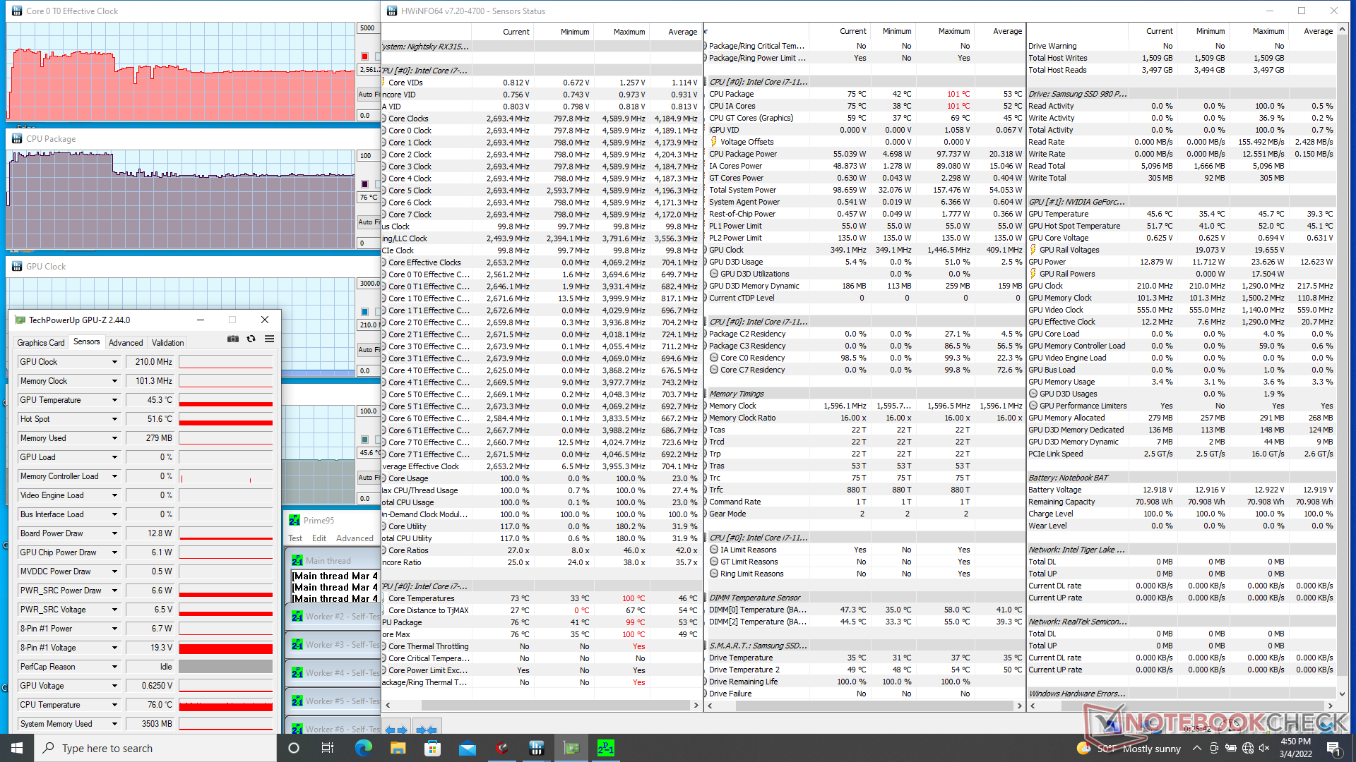Open the GPU-Z Validation tab

point(168,343)
